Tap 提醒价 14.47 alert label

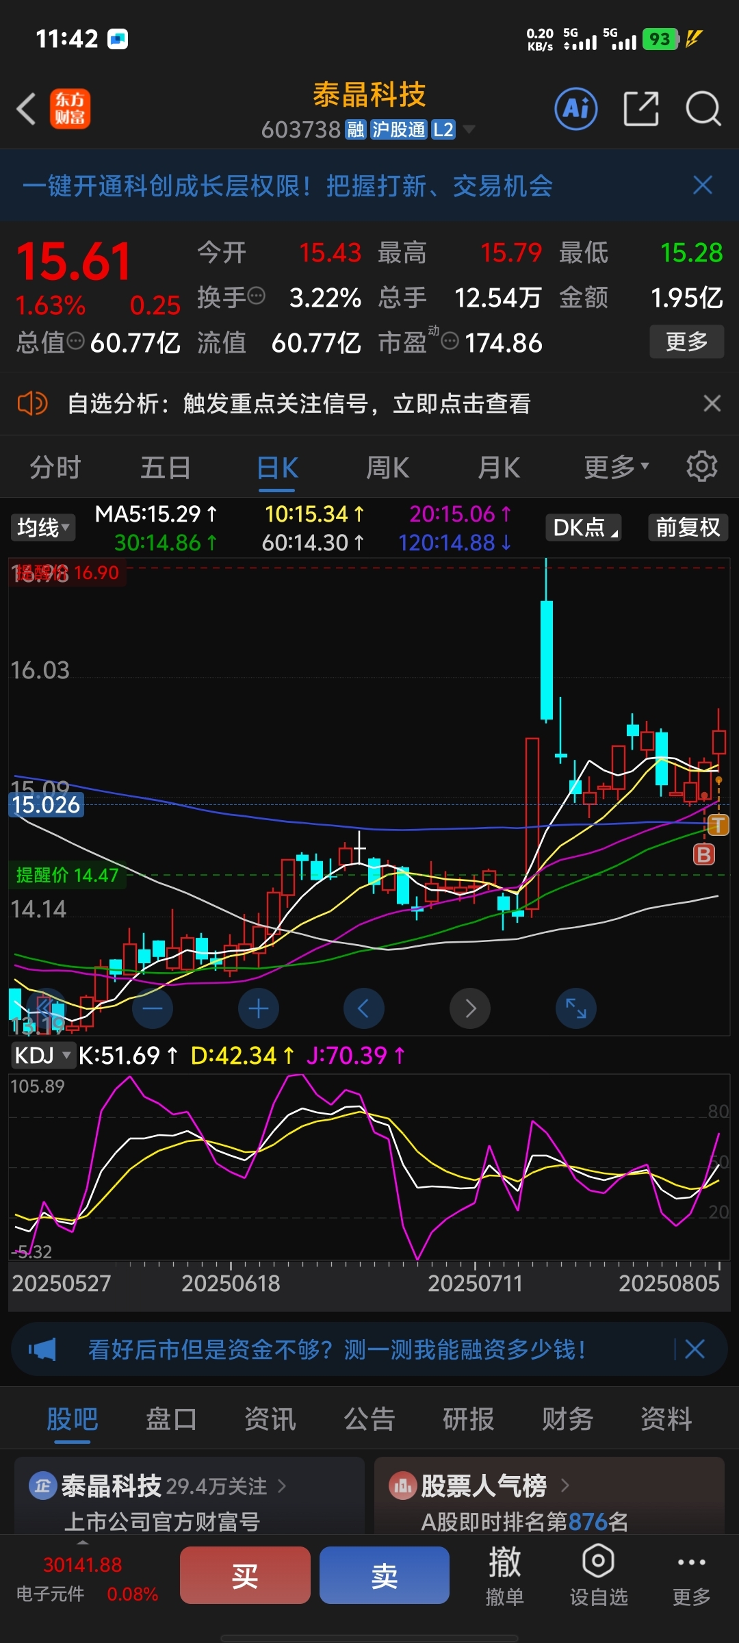(67, 875)
